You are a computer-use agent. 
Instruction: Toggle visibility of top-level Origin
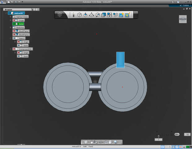click(14, 20)
